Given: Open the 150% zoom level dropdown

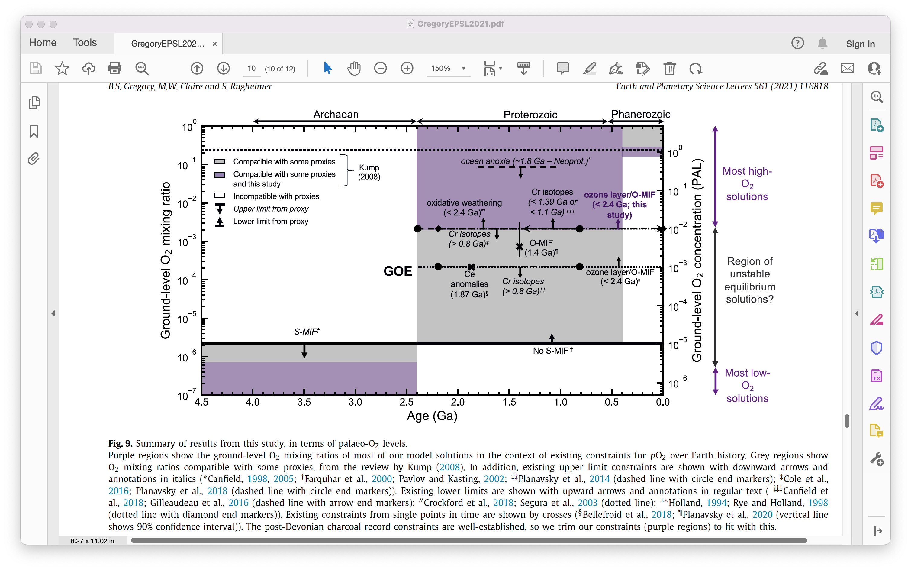Looking at the screenshot, I should click(463, 68).
